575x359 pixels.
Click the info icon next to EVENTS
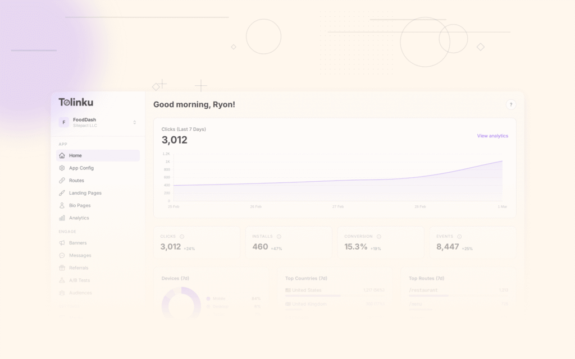(x=459, y=236)
